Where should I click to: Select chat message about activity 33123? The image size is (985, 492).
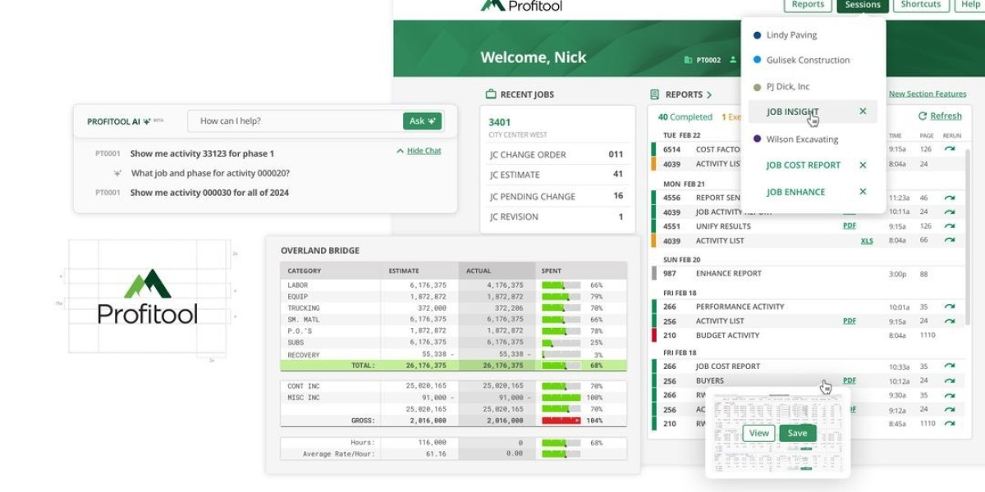coord(202,154)
